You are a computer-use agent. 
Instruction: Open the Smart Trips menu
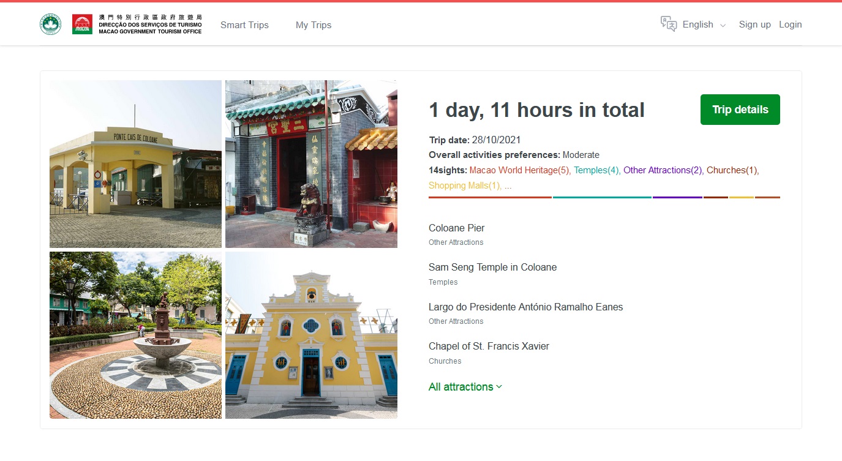tap(244, 25)
